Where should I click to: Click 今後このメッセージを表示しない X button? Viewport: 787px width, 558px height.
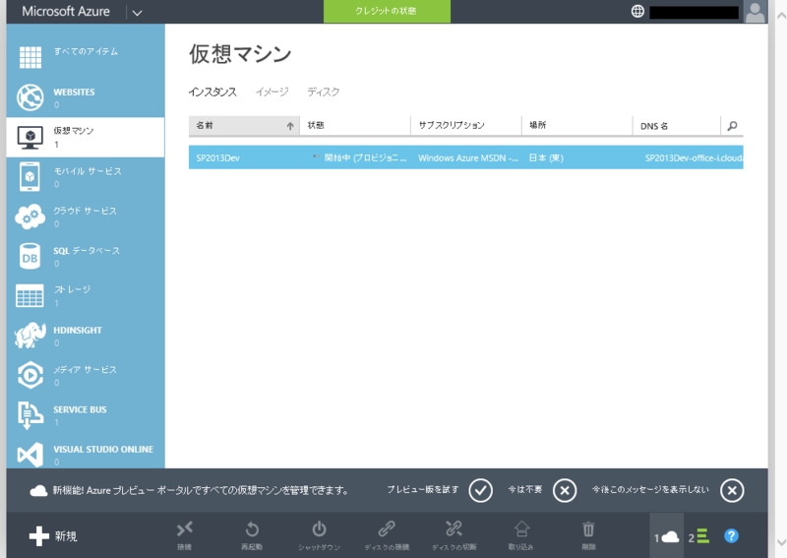click(732, 490)
